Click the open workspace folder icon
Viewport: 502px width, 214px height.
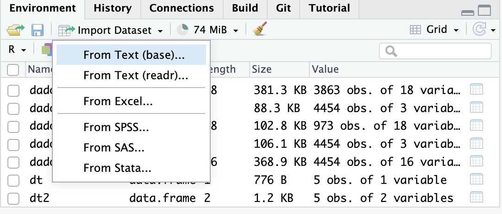(x=15, y=31)
